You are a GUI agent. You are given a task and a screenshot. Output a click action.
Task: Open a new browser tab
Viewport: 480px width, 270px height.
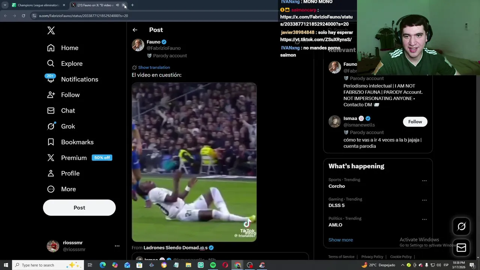132,5
